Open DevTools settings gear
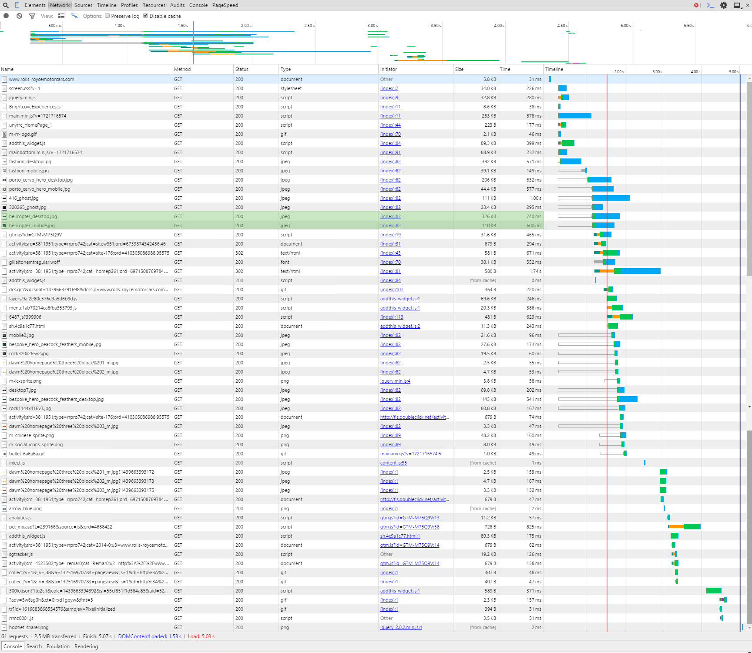Viewport: 752px width, 653px height. pyautogui.click(x=724, y=5)
